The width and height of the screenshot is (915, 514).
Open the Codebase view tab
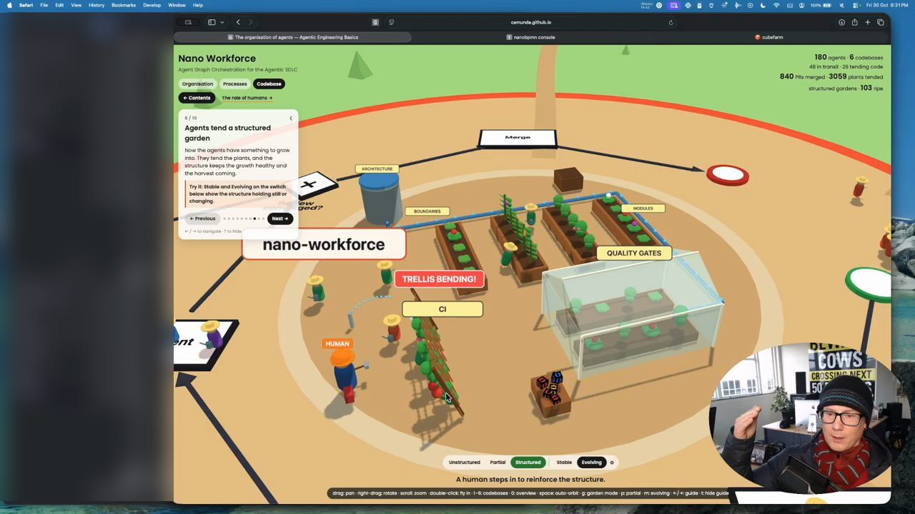(269, 84)
